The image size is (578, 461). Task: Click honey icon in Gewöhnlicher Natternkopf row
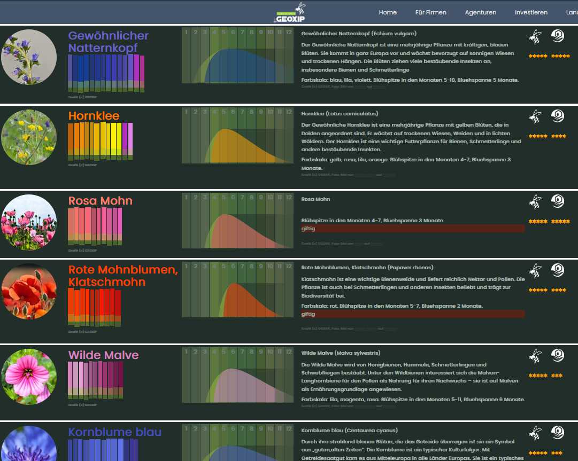coord(558,36)
